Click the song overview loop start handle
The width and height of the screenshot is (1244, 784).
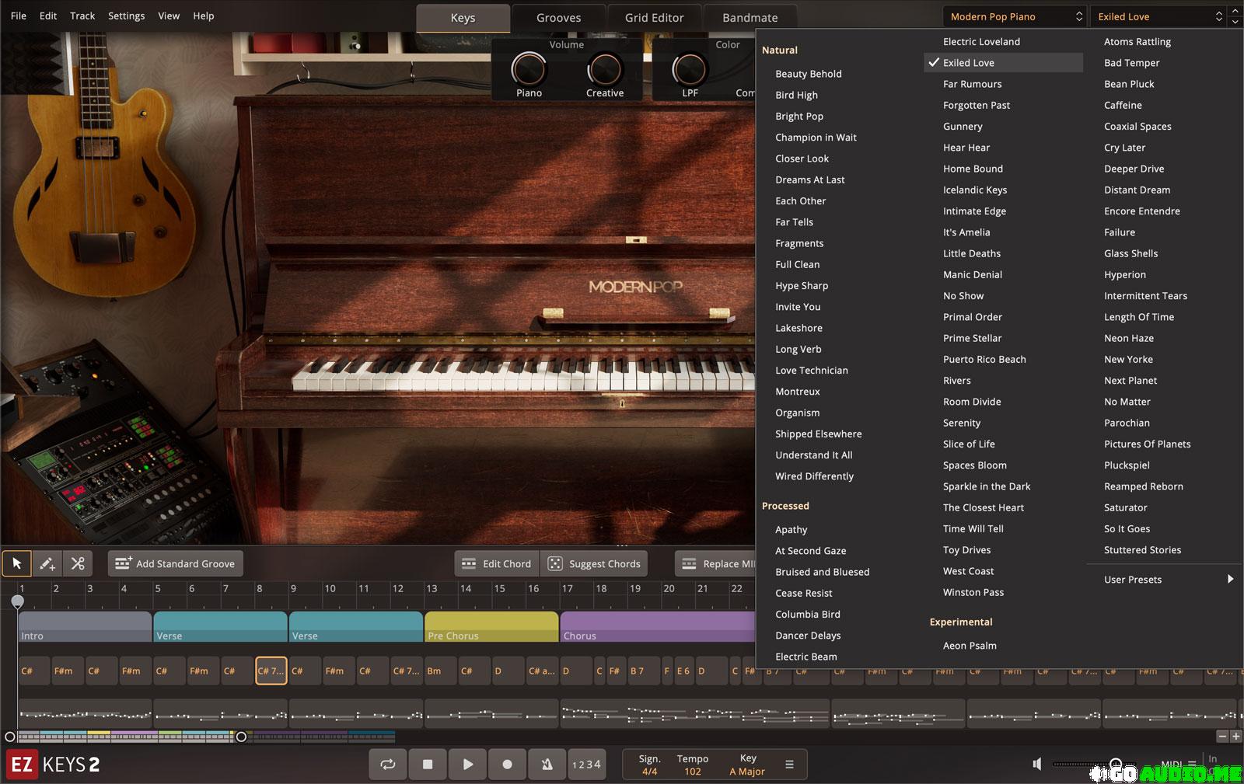(9, 737)
